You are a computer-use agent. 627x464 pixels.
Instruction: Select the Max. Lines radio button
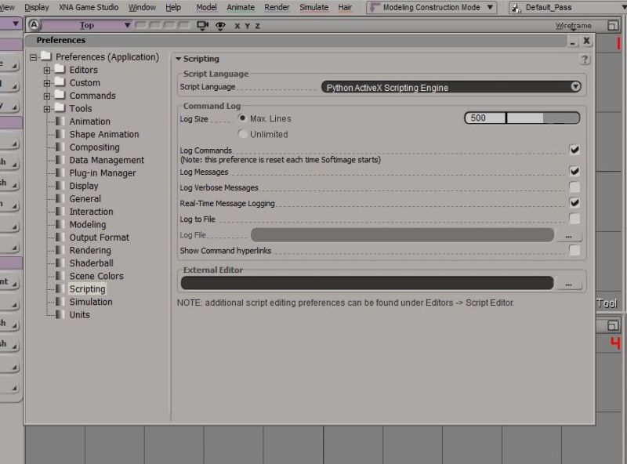click(x=242, y=118)
